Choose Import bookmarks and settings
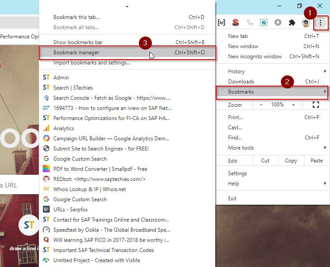The image size is (330, 267). [x=127, y=63]
